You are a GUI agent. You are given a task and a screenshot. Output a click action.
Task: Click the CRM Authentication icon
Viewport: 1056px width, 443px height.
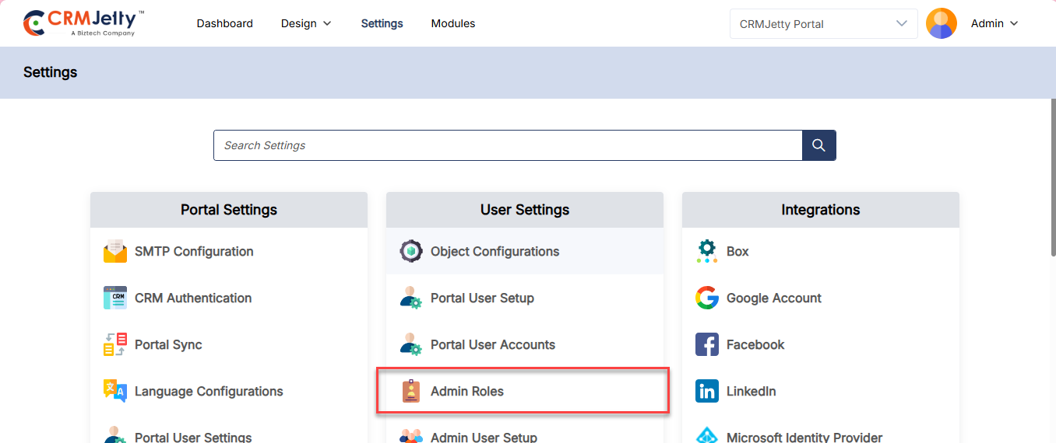point(115,298)
